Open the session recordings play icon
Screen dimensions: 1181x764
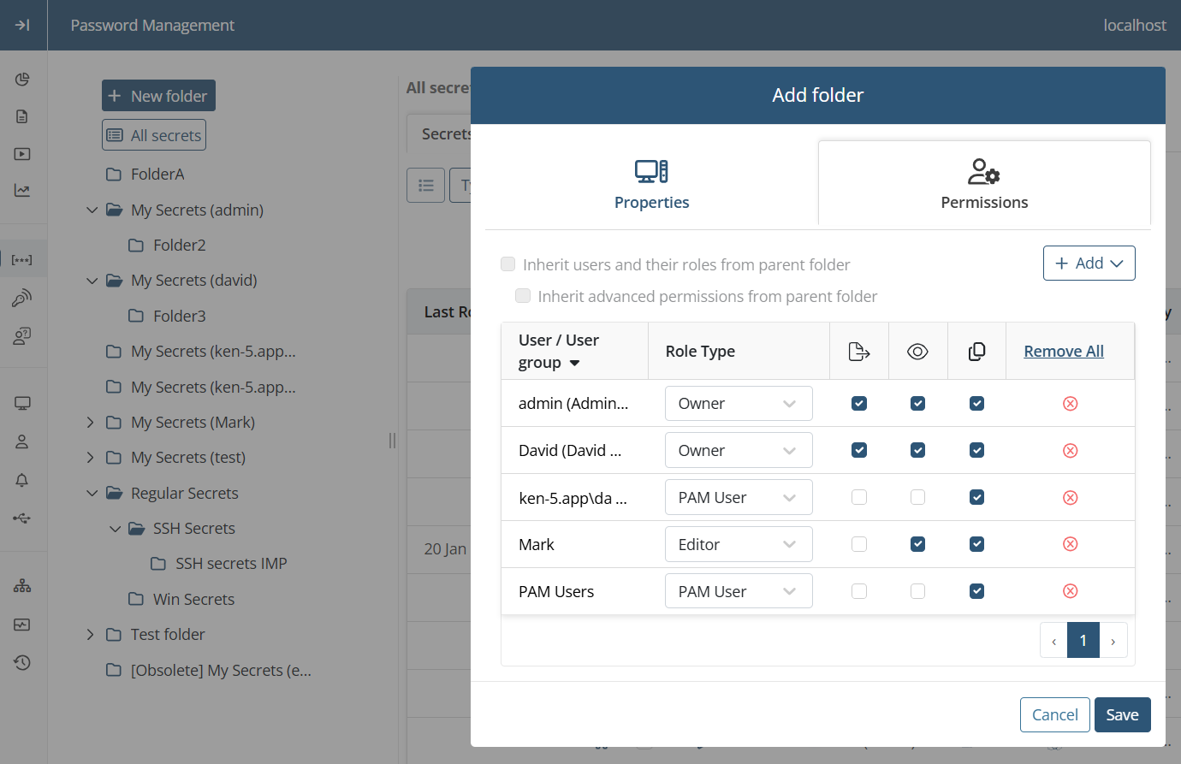pyautogui.click(x=22, y=154)
